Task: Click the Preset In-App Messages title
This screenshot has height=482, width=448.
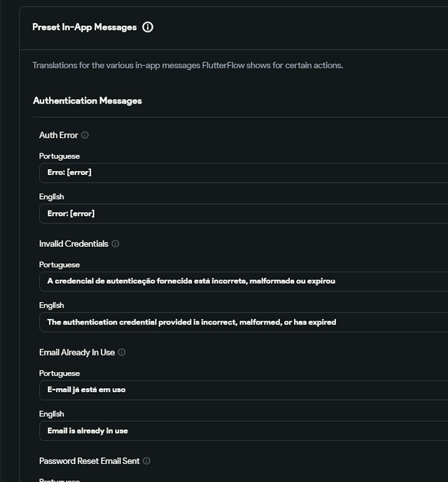Action: (85, 27)
